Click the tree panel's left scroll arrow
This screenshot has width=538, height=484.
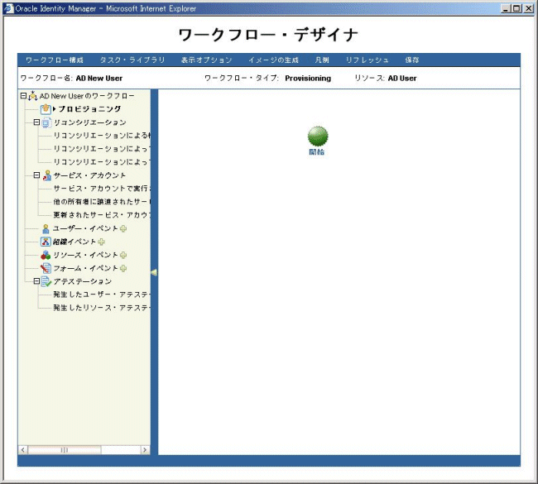click(23, 450)
